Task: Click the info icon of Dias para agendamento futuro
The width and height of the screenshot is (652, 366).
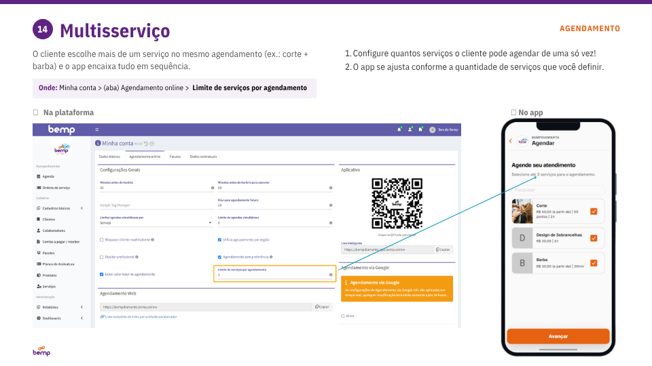Action: point(331,205)
